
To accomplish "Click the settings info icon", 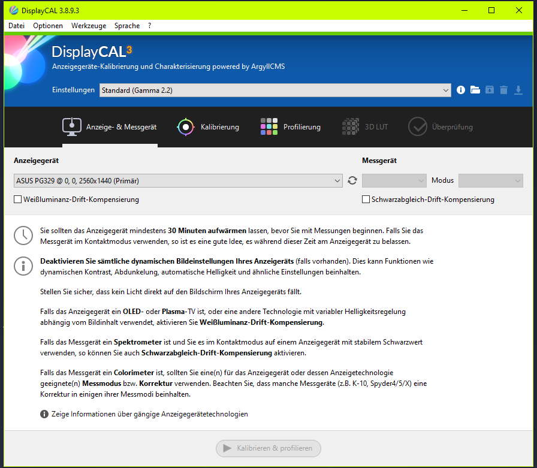I will [461, 90].
